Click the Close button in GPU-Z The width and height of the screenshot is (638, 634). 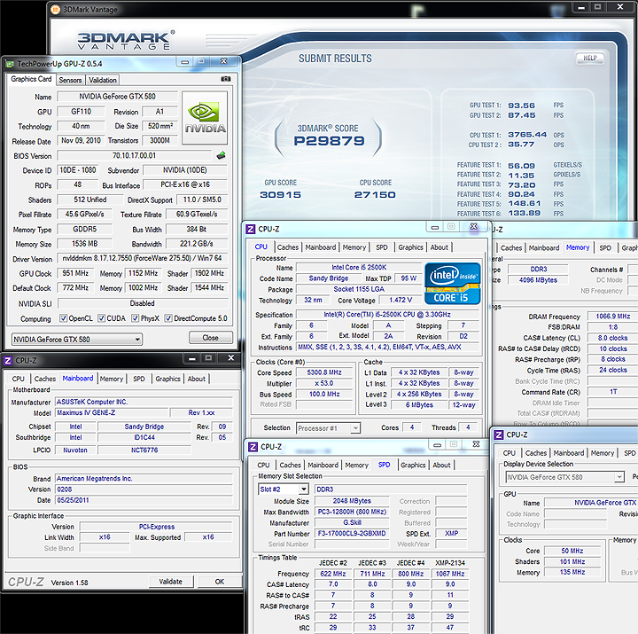click(210, 338)
